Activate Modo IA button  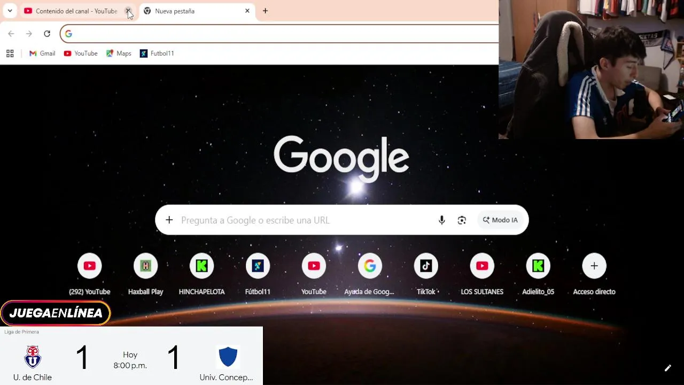tap(500, 220)
